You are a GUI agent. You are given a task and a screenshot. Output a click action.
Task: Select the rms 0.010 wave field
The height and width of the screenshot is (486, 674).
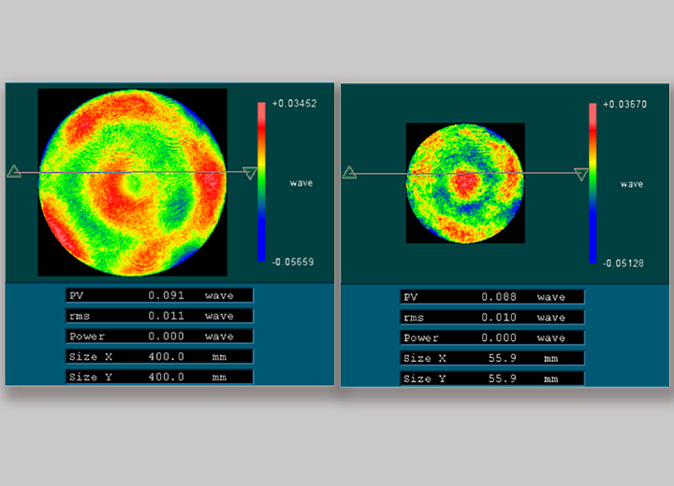(492, 317)
